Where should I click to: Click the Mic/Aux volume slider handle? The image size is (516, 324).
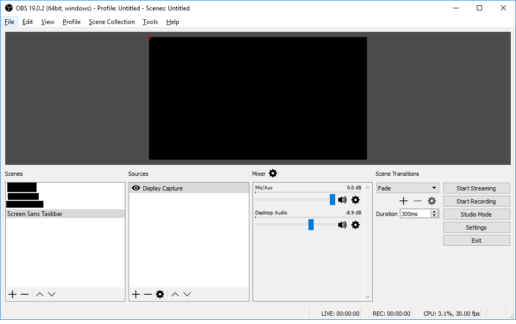pyautogui.click(x=332, y=200)
